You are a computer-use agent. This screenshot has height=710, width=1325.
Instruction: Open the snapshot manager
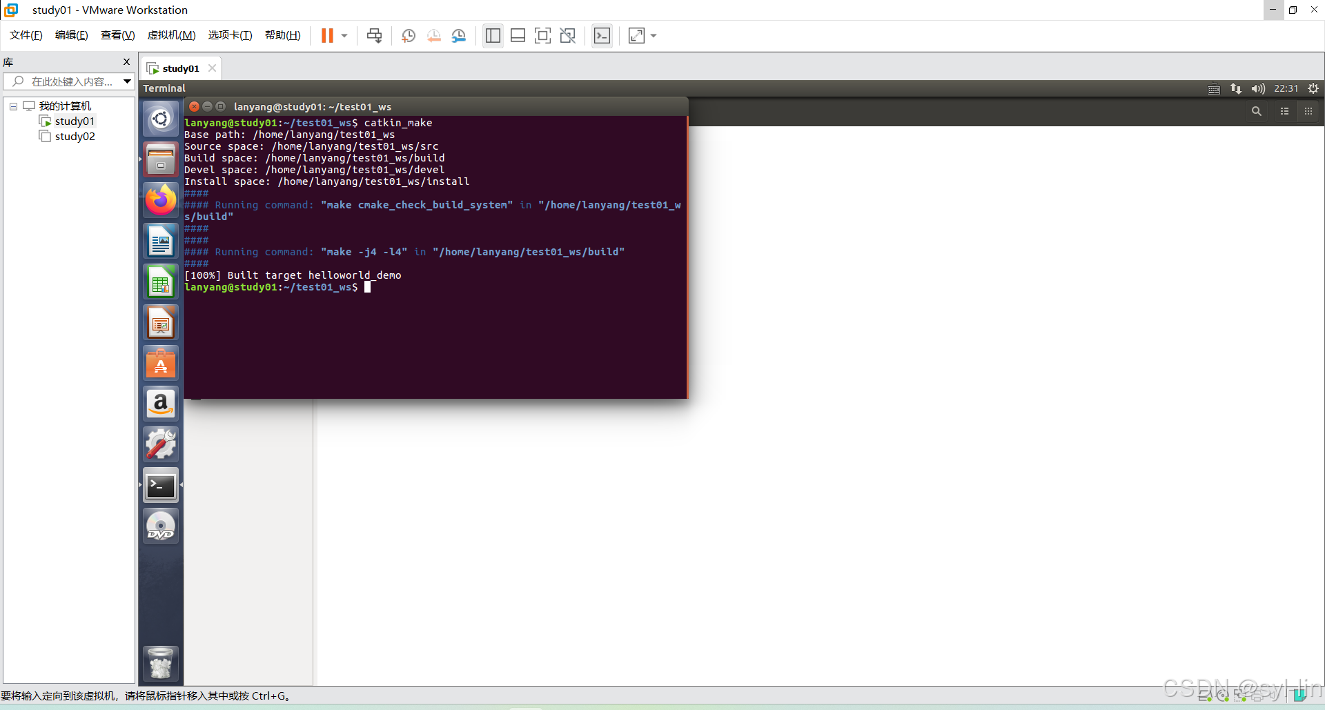click(x=459, y=35)
